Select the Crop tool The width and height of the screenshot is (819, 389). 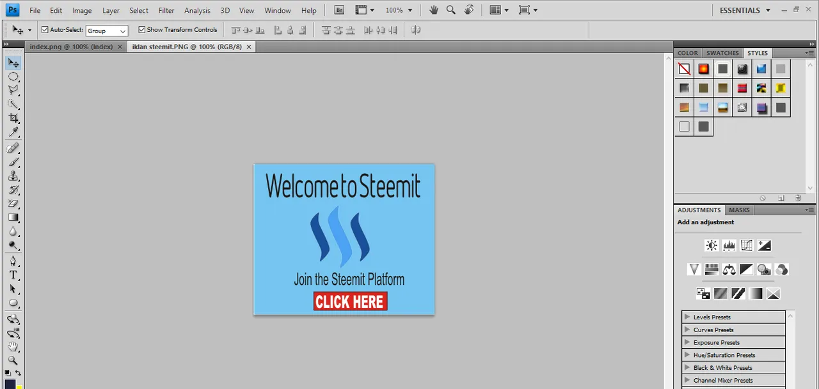[13, 118]
